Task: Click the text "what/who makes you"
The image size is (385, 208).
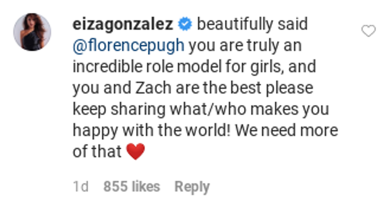Action: click(x=249, y=109)
